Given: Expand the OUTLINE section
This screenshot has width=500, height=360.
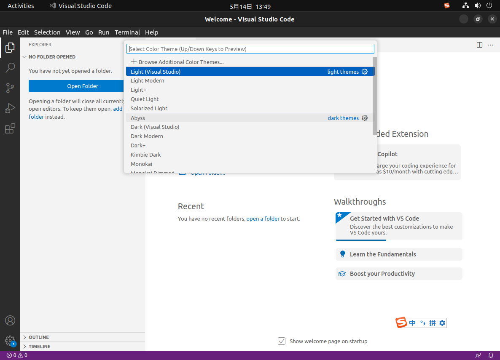Looking at the screenshot, I should [83, 337].
